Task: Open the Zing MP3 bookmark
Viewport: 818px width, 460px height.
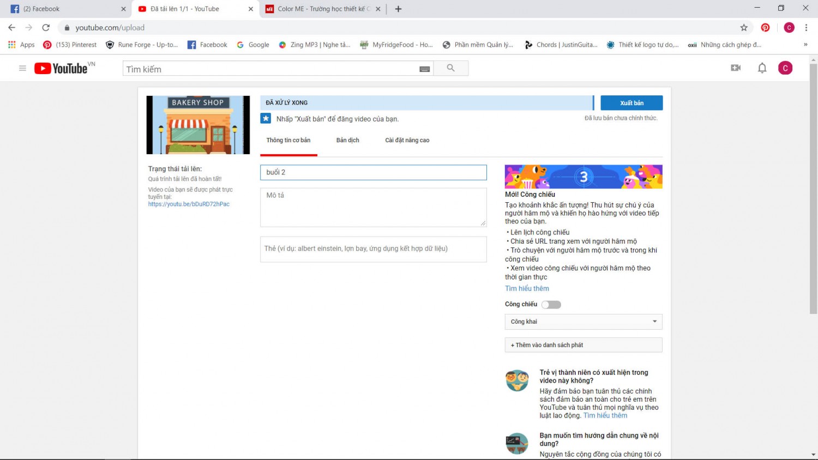Action: [x=314, y=45]
